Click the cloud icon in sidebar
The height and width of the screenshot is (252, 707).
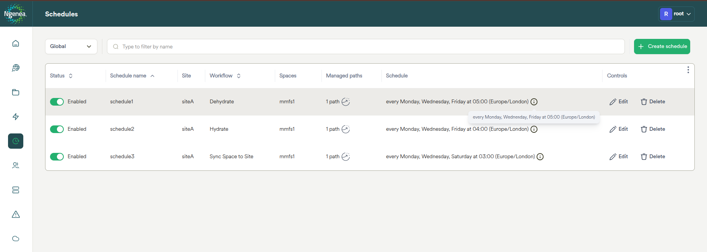(16, 239)
